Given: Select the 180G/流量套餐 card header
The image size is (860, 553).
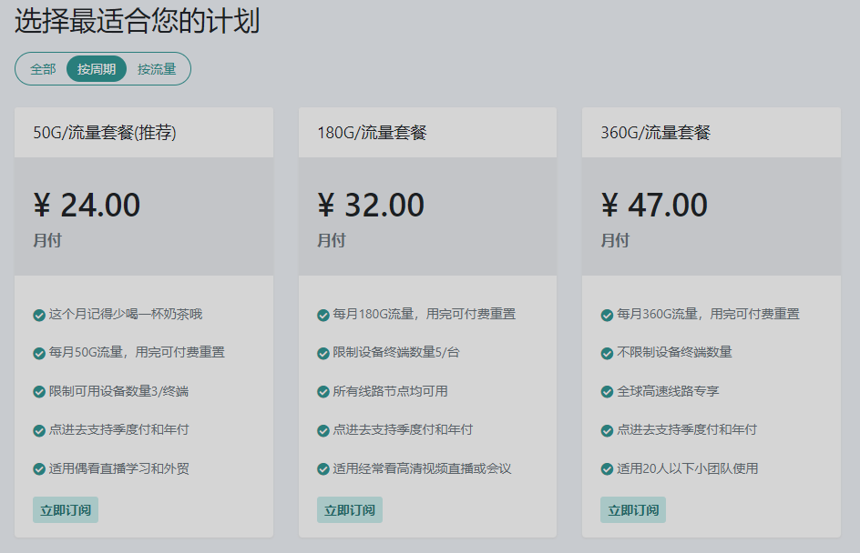Looking at the screenshot, I should pos(372,133).
